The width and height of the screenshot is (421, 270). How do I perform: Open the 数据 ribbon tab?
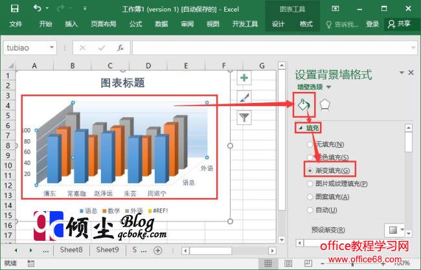pos(161,24)
